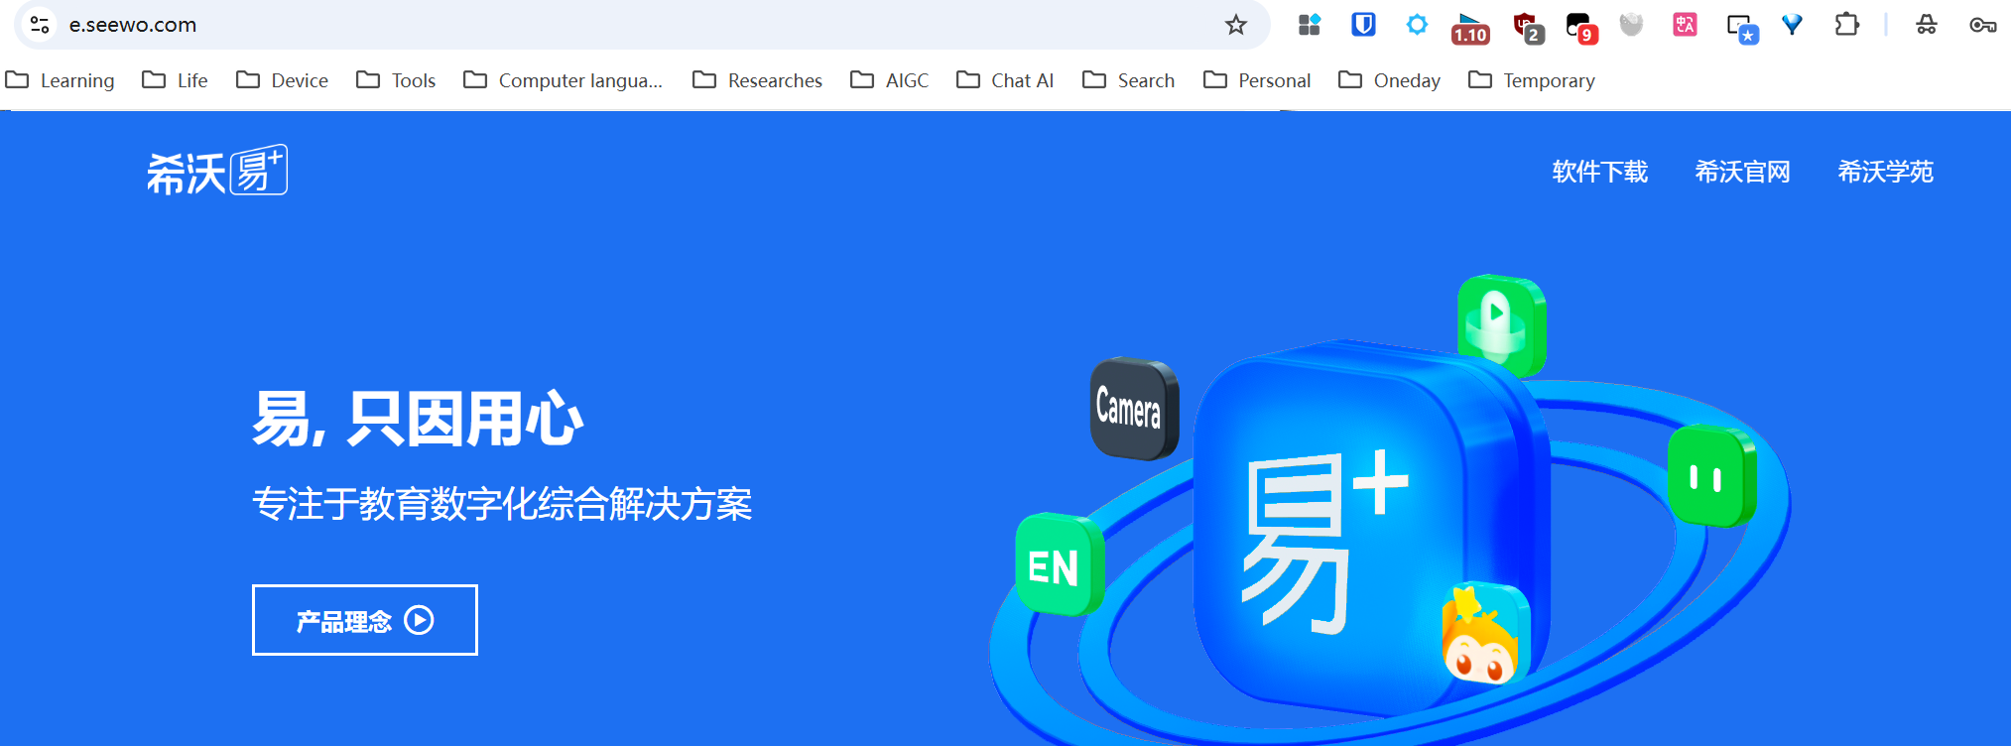
Task: Open the pink translate extension icon
Action: point(1685,25)
